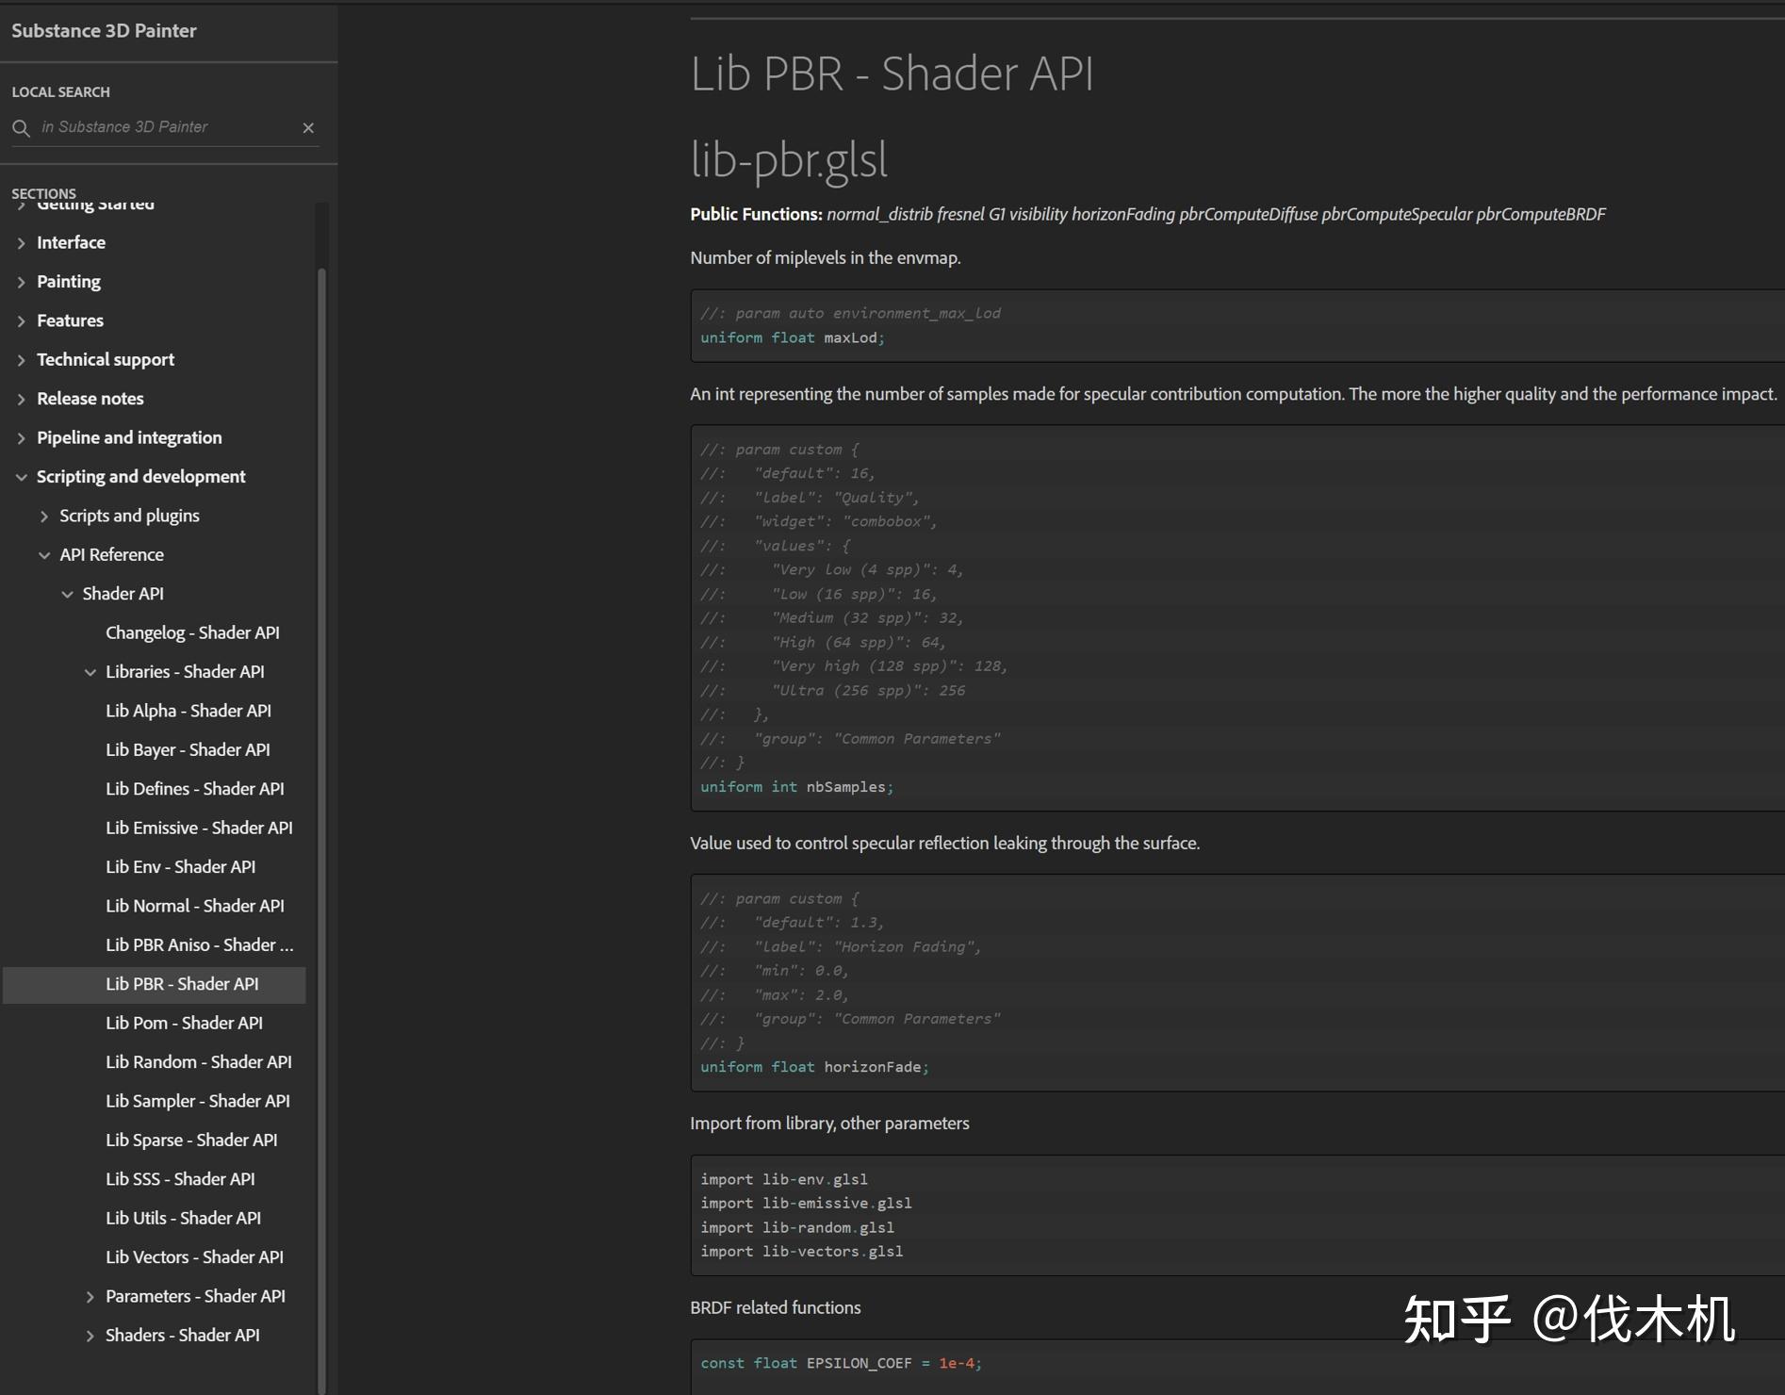Expand Scripts and plugins

click(44, 516)
